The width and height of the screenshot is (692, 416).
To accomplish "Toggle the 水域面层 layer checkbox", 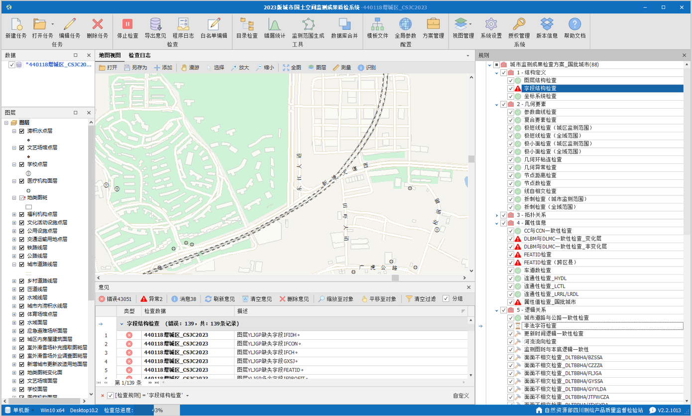I will coord(21,322).
